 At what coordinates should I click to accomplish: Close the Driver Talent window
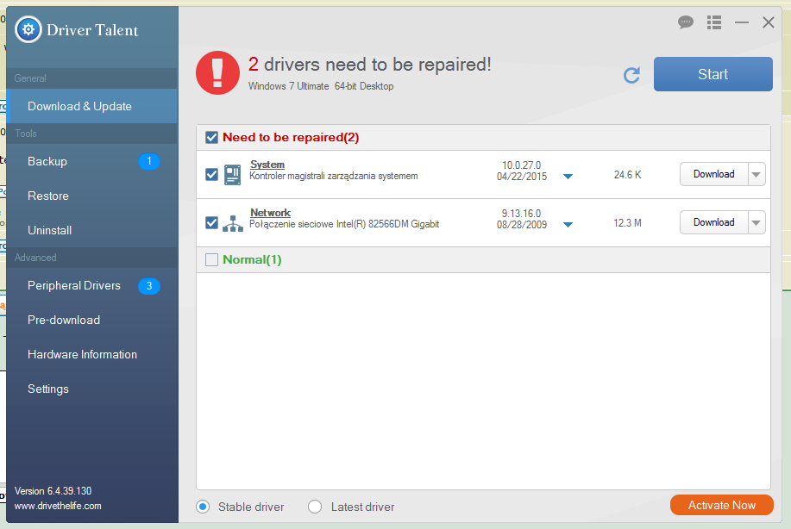(769, 22)
